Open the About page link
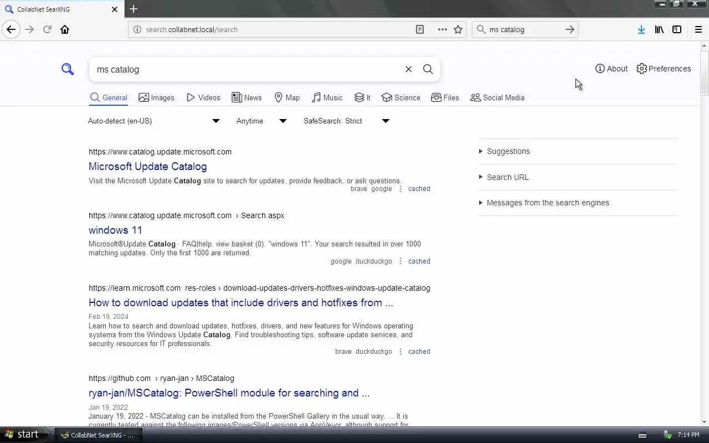Viewport: 709px width, 443px height. tap(612, 69)
